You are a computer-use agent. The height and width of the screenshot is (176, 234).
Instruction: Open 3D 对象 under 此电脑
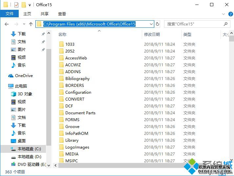[21, 94]
